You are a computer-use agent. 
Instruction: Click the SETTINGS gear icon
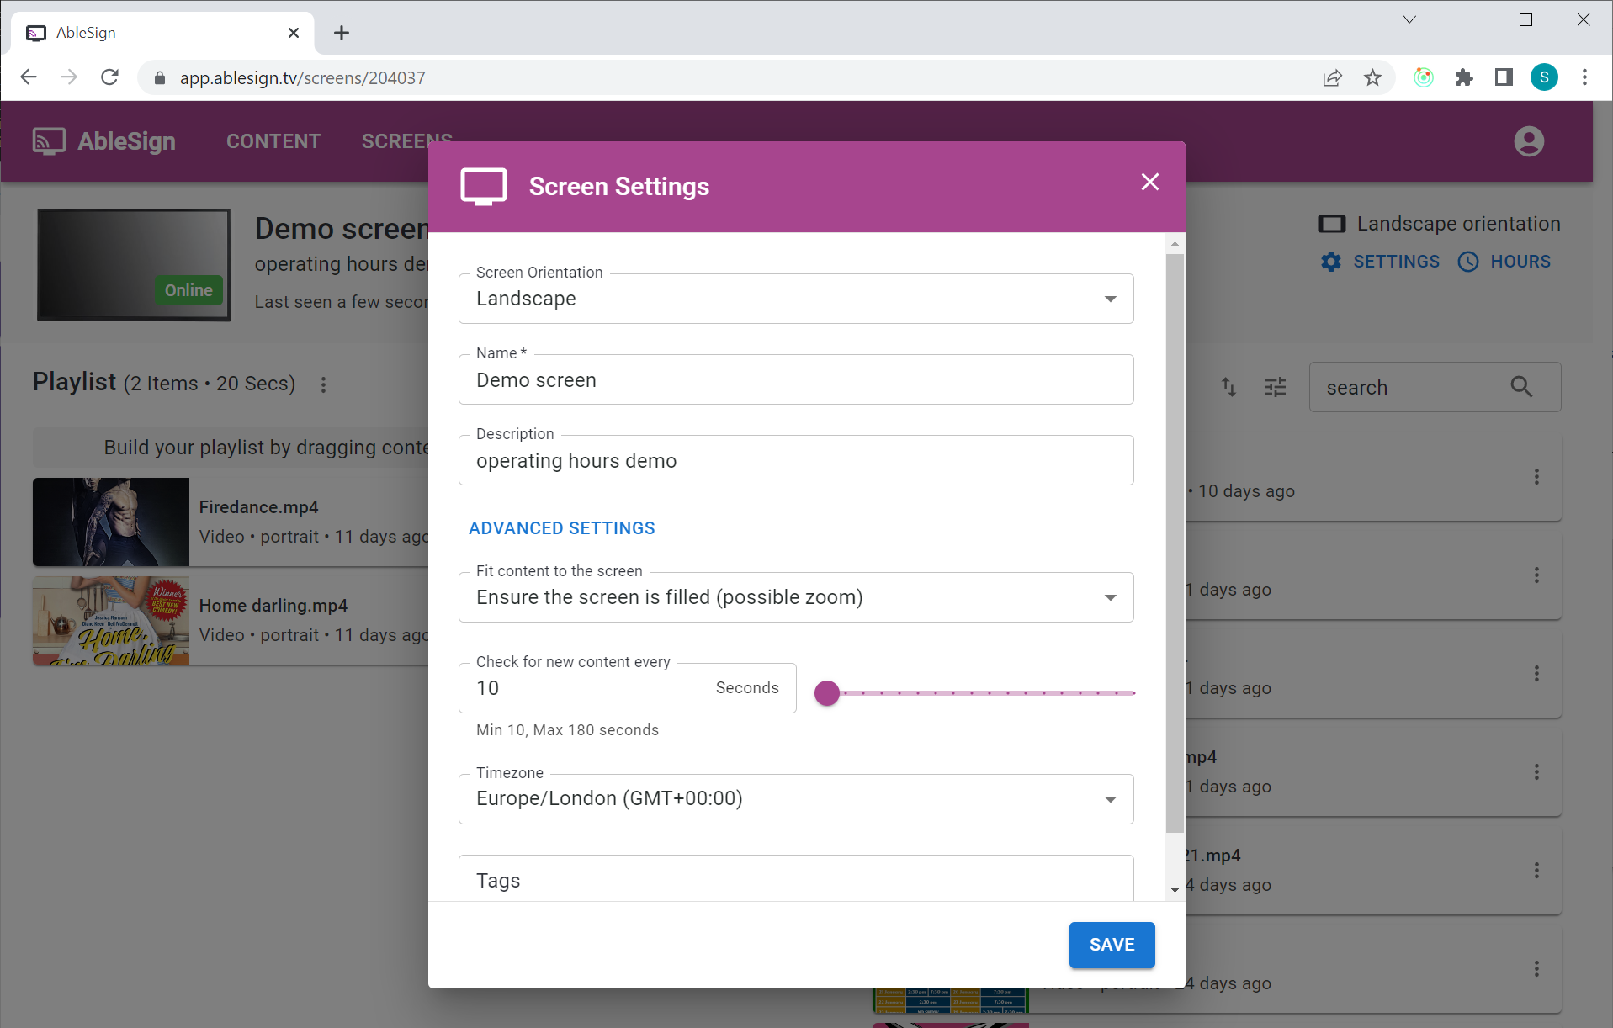tap(1330, 262)
